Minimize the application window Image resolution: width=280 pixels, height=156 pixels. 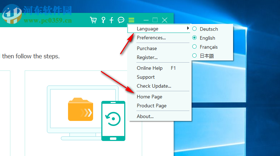(x=146, y=20)
